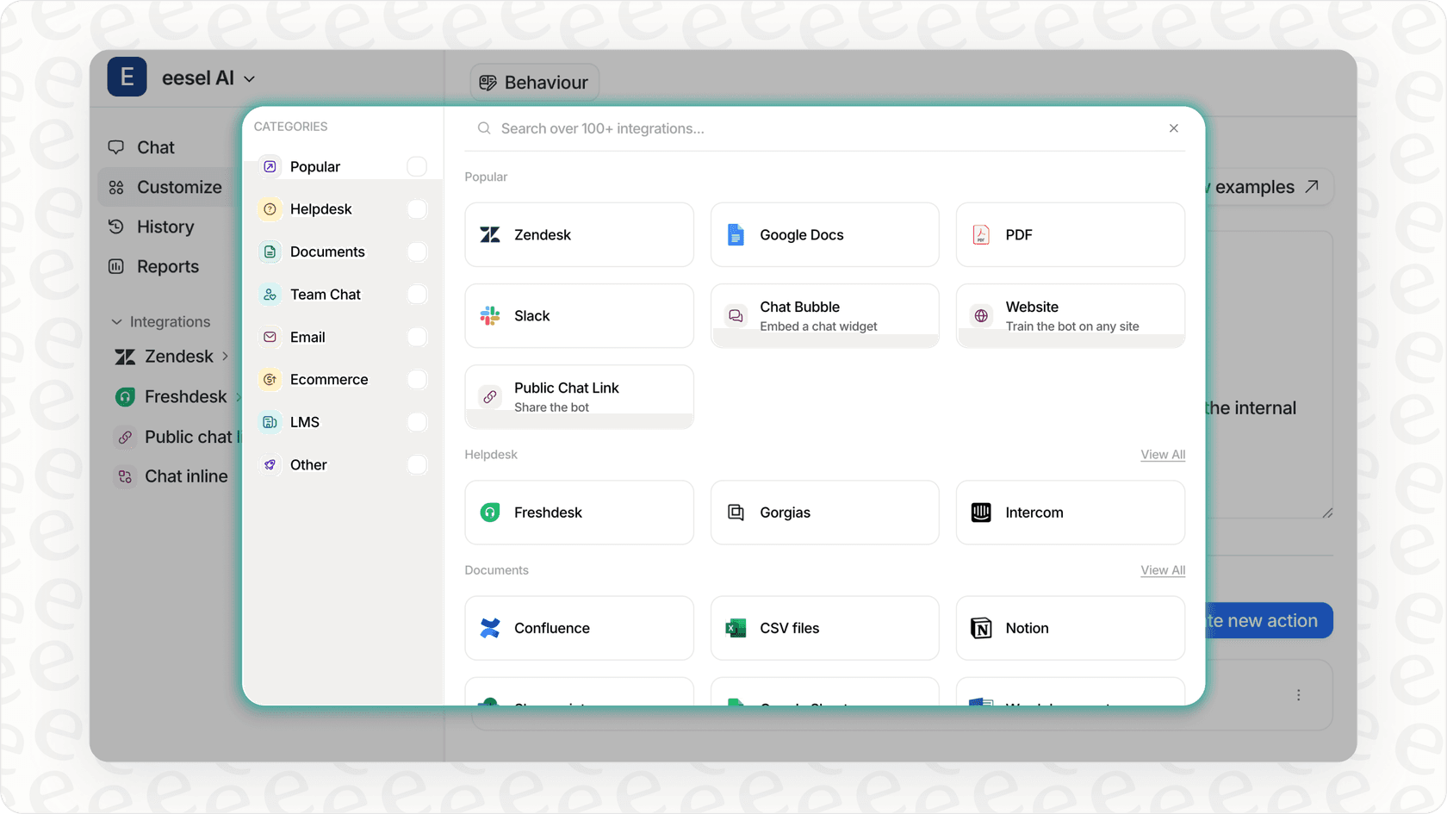Enable the Documents category toggle

[x=417, y=252]
